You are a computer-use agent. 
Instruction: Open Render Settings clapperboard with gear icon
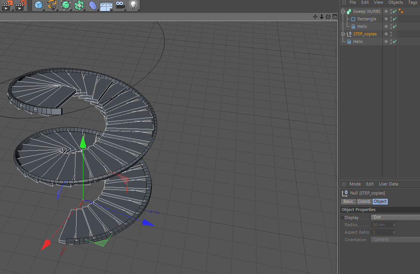[21, 5]
